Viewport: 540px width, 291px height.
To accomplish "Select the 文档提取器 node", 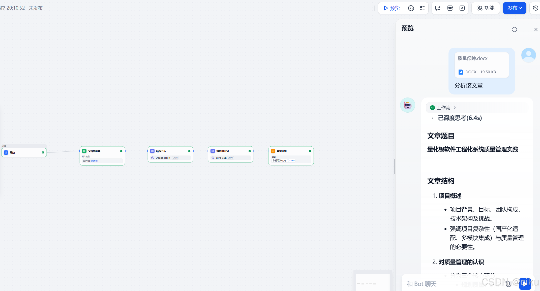I will (x=102, y=155).
